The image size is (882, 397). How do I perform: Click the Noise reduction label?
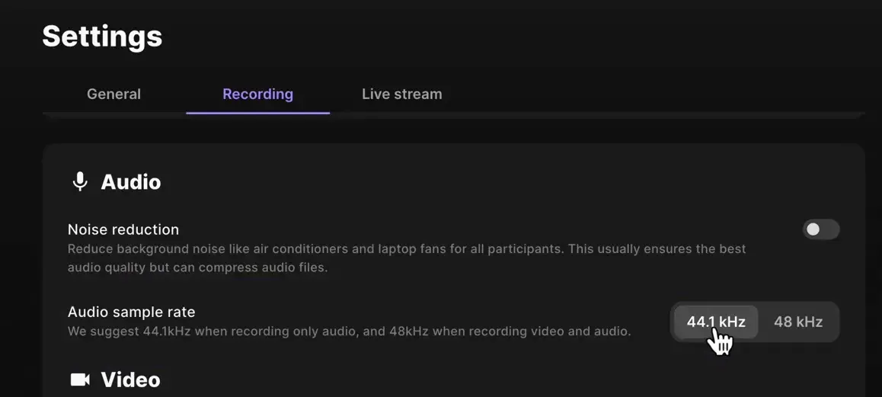pos(123,229)
